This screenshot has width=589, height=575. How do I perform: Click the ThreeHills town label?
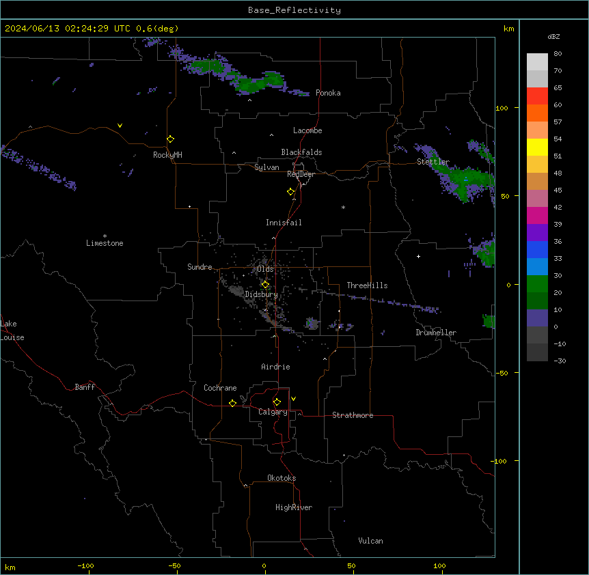(x=367, y=285)
